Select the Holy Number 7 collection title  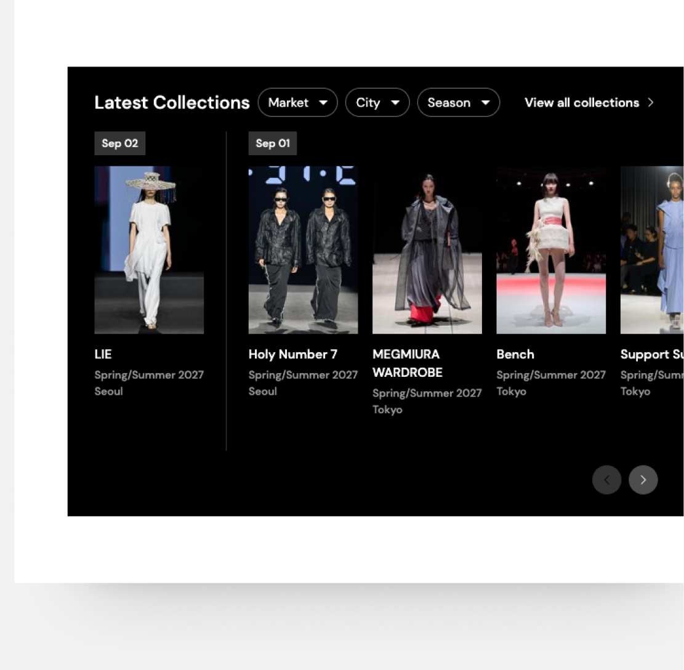pyautogui.click(x=292, y=354)
